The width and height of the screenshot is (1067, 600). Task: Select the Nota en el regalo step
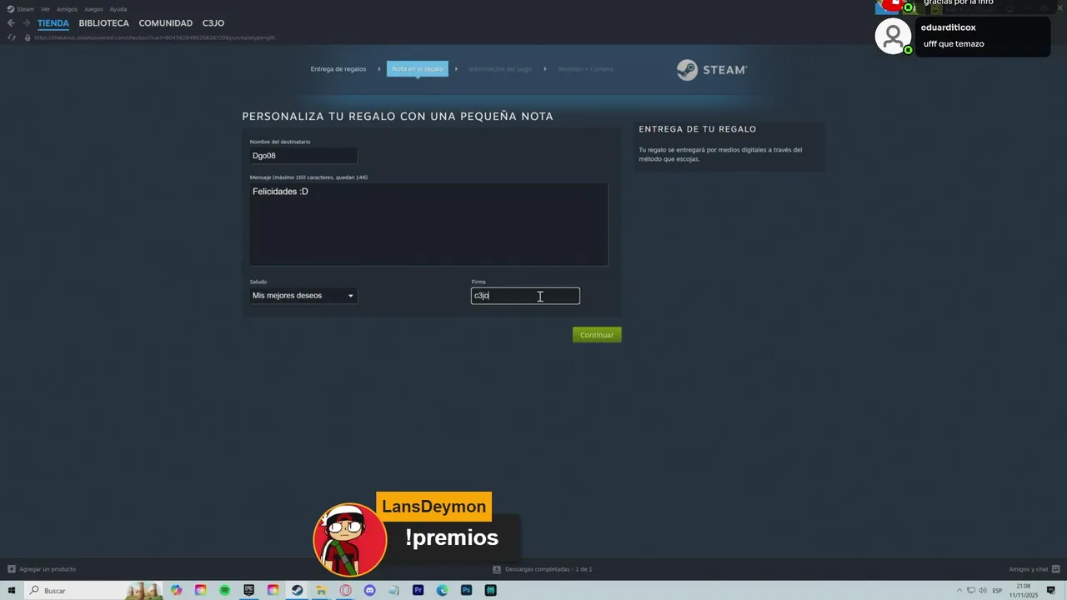[x=418, y=69]
